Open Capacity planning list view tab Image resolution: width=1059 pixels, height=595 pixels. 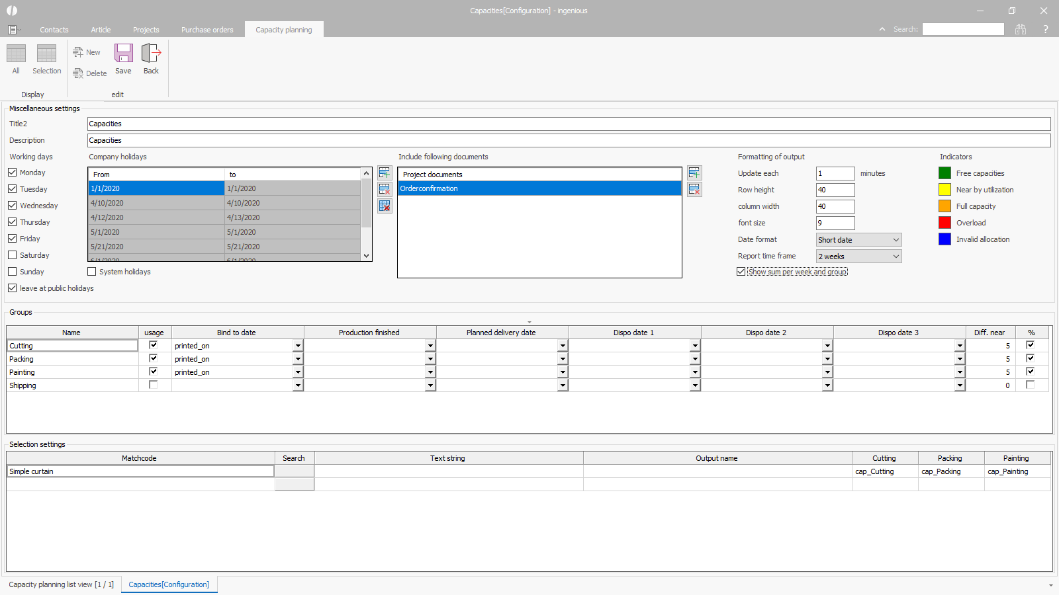click(x=61, y=584)
